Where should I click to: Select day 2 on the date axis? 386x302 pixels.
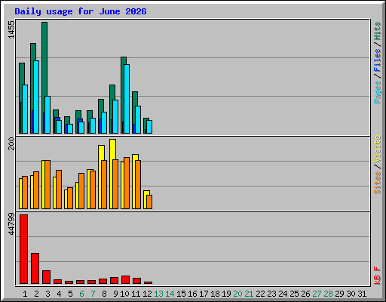[36, 294]
